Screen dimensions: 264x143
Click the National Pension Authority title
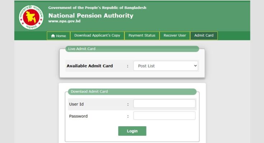tap(91, 16)
